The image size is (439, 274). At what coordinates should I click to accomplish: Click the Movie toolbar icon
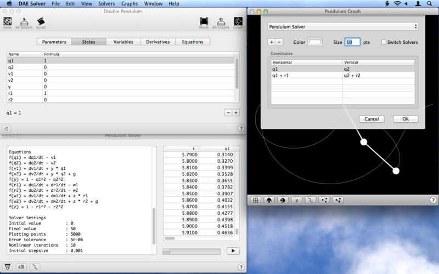click(x=204, y=22)
